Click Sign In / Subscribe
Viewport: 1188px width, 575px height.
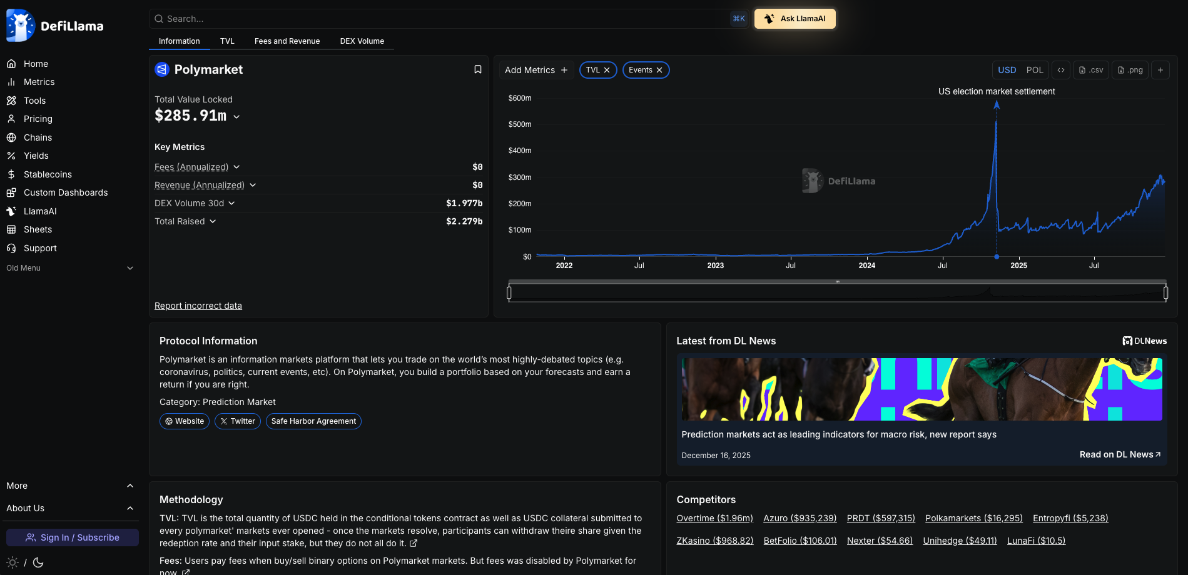coord(72,537)
